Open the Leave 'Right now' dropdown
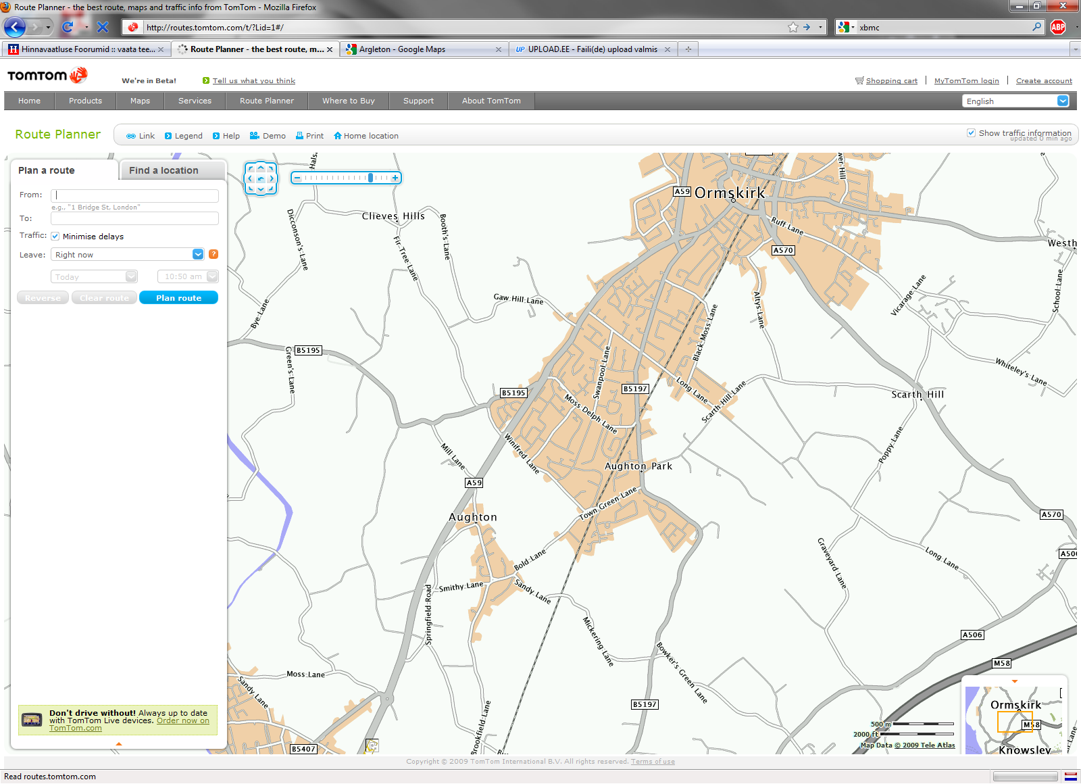The image size is (1081, 784). [198, 254]
